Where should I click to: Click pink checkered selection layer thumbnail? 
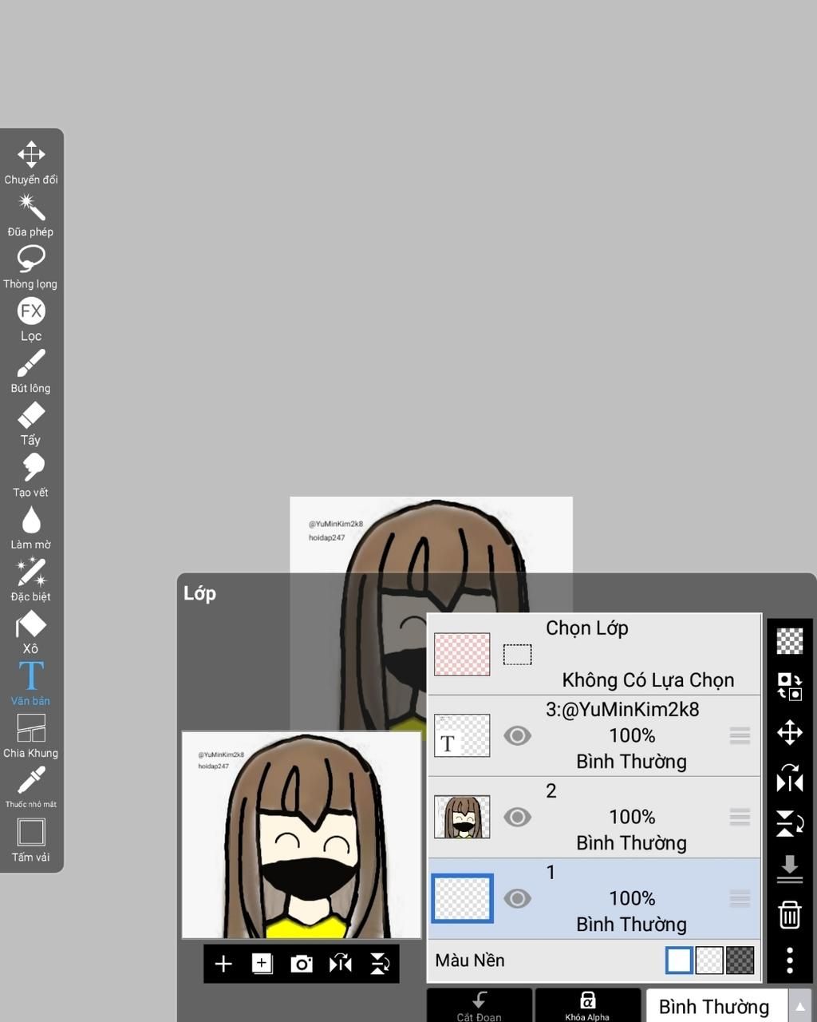click(462, 654)
